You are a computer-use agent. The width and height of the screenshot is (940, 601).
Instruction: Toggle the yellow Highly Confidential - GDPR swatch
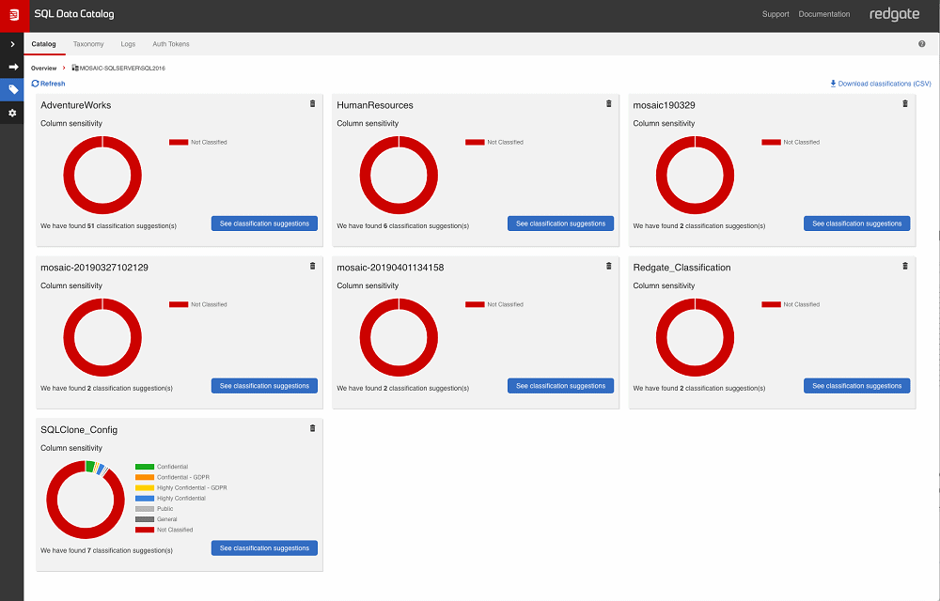(145, 488)
